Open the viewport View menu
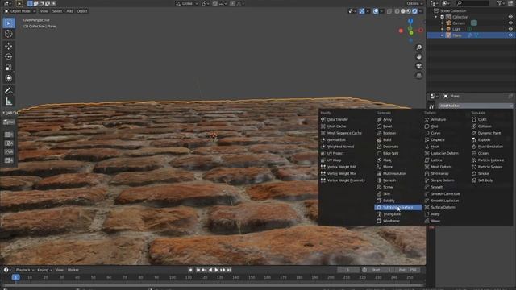Image resolution: width=516 pixels, height=290 pixels. coord(44,11)
